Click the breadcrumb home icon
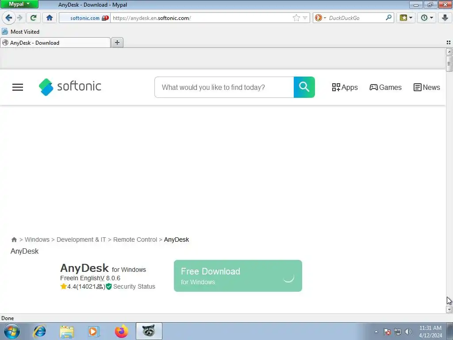The height and width of the screenshot is (340, 453). (x=14, y=240)
